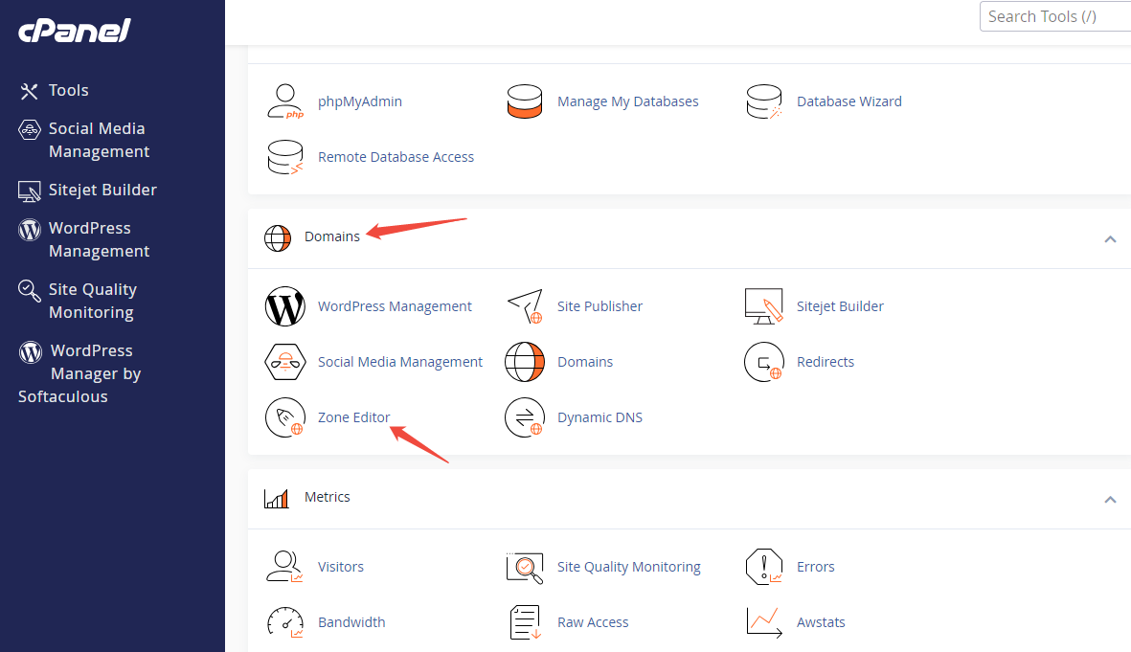Open the Zone Editor link
This screenshot has height=652, width=1131.
click(353, 417)
